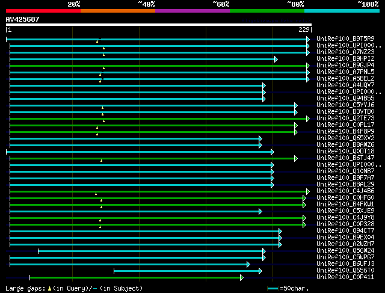Viewport: 385px width, 293px height.
Task: Click the UniRef100_B9EX04 text
Action: (x=345, y=237)
